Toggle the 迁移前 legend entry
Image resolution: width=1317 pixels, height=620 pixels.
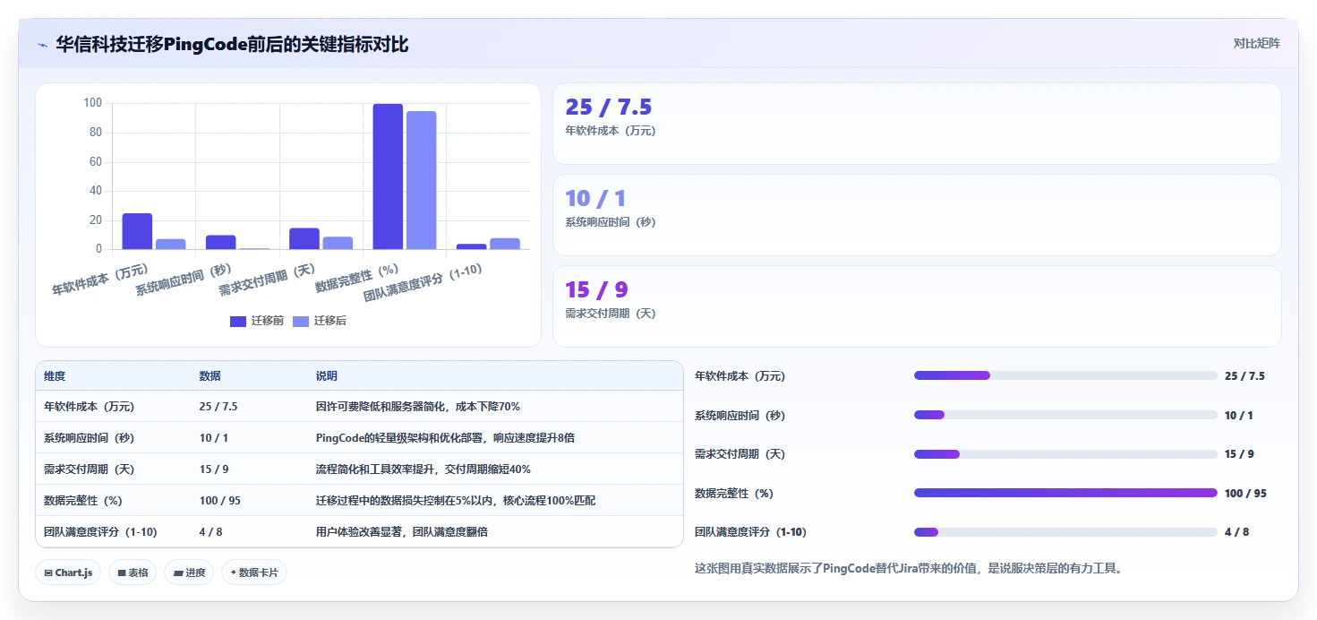256,321
